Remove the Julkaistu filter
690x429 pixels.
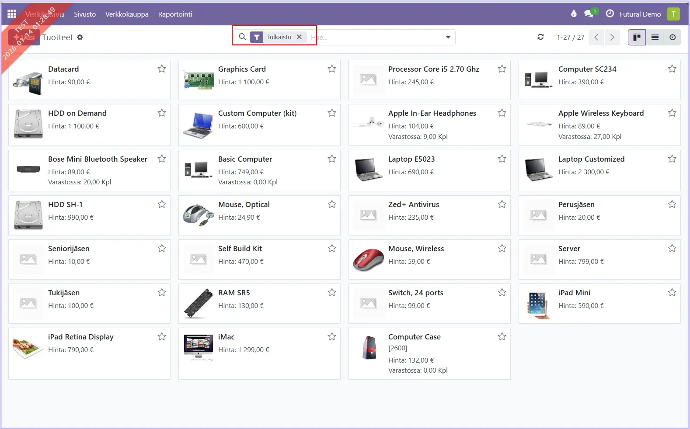(x=300, y=37)
